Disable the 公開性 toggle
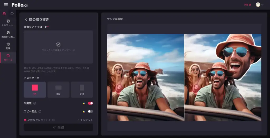The image size is (270, 138). pos(90,103)
